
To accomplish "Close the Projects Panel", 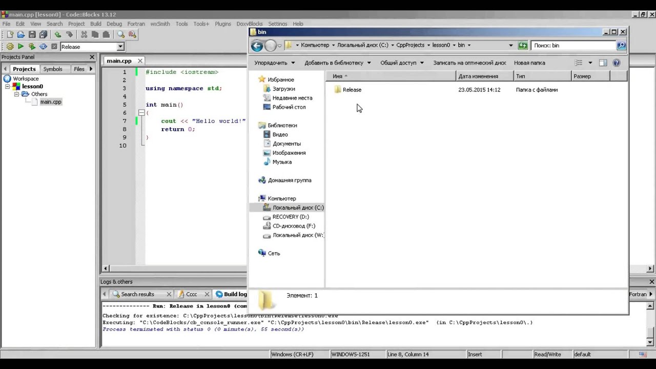I will coord(92,57).
